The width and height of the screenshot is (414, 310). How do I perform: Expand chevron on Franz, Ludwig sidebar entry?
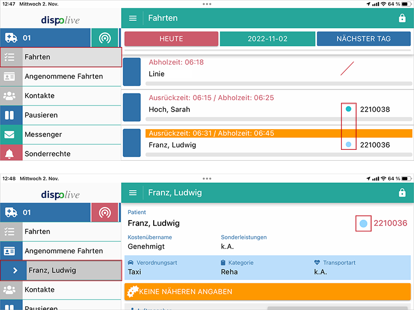point(14,270)
